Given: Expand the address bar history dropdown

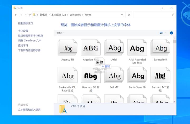Looking at the screenshot, I should [x=122, y=15].
